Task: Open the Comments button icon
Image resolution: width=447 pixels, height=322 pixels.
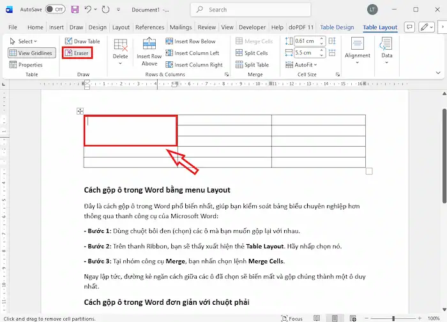Action: [409, 27]
